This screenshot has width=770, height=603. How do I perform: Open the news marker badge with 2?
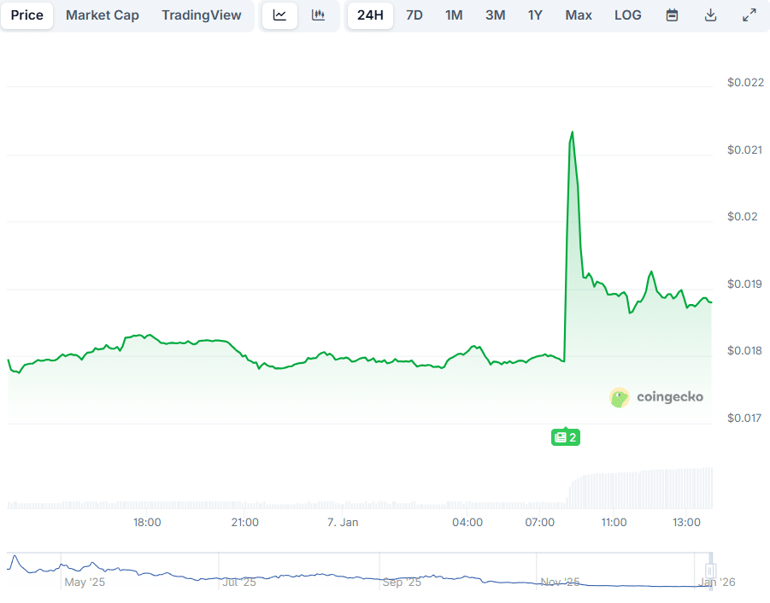[565, 437]
